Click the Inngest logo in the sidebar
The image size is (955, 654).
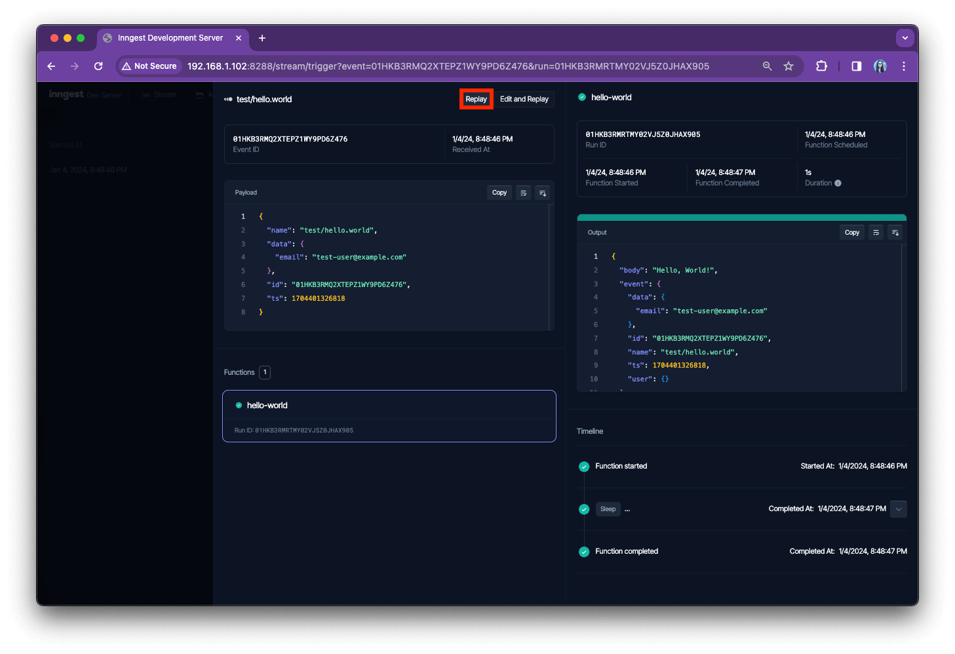point(66,94)
